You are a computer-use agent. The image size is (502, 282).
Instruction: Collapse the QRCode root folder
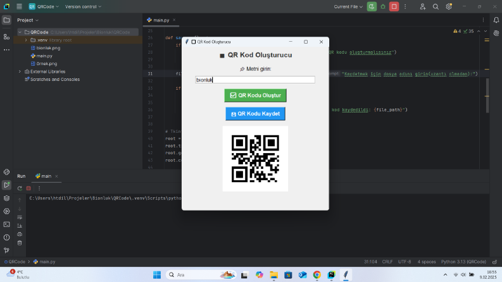tap(20, 32)
